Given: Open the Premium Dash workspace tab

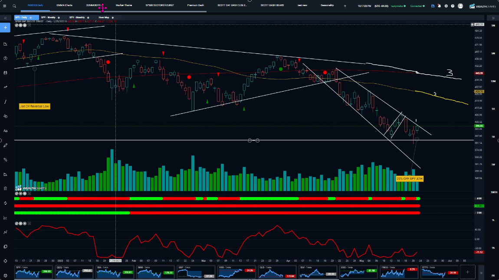Looking at the screenshot, I should click(x=195, y=5).
